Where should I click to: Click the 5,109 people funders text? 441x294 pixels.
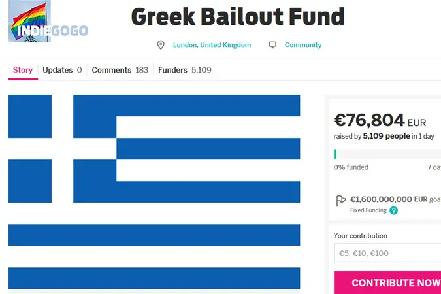point(386,136)
